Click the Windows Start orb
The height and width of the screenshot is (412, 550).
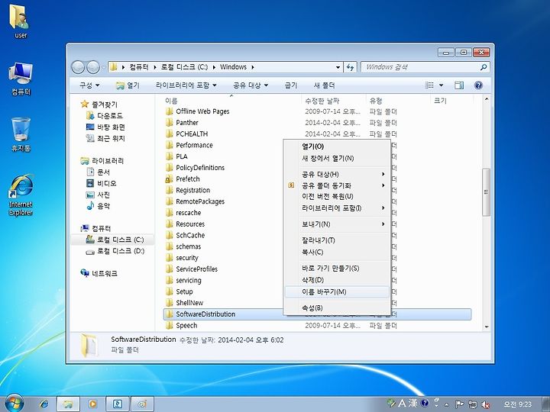coord(15,404)
